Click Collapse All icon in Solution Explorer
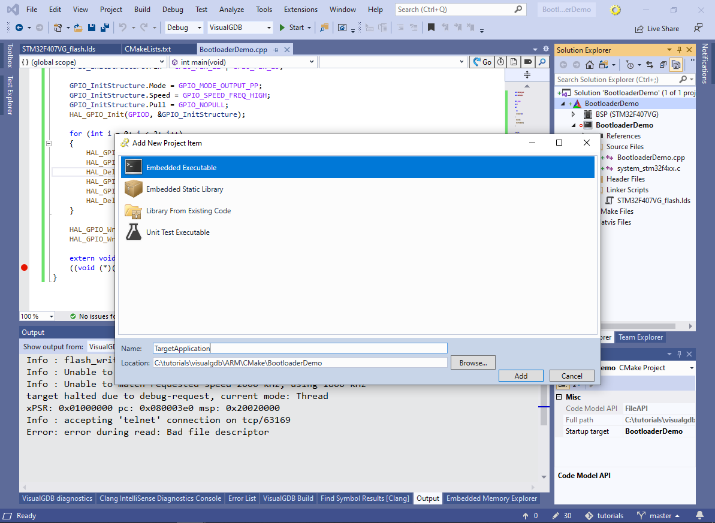Screen dimensions: 715x523 point(663,65)
